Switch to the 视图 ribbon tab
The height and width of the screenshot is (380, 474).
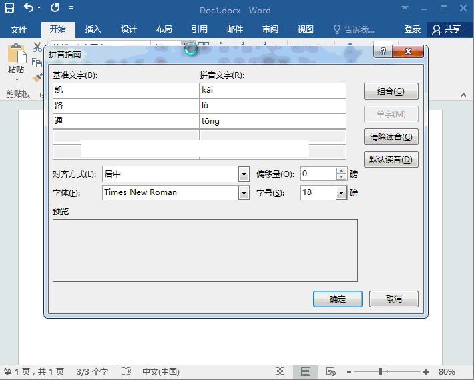(306, 29)
